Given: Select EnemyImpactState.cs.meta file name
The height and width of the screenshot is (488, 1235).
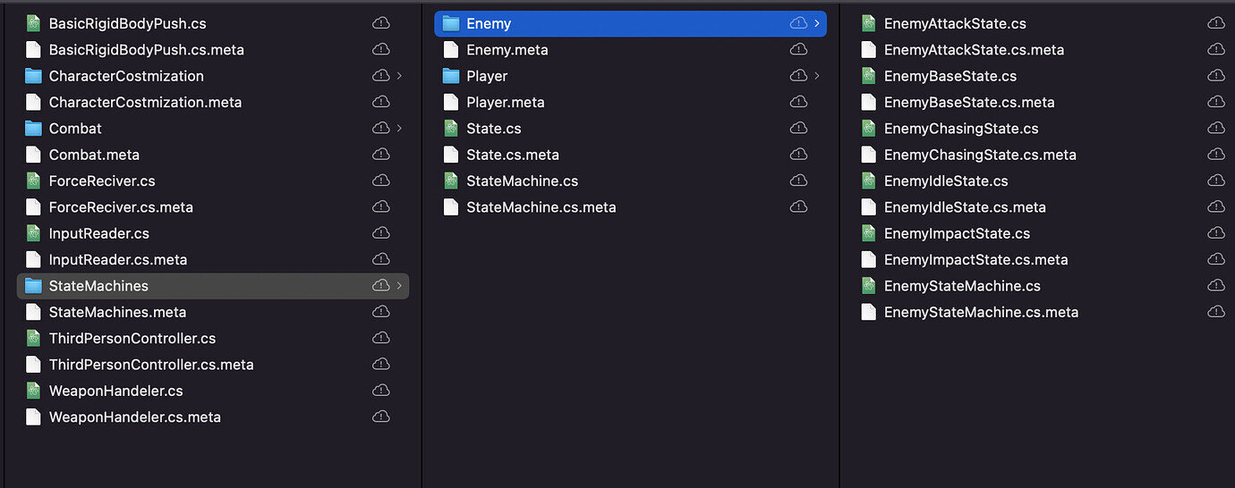Looking at the screenshot, I should click(x=976, y=260).
